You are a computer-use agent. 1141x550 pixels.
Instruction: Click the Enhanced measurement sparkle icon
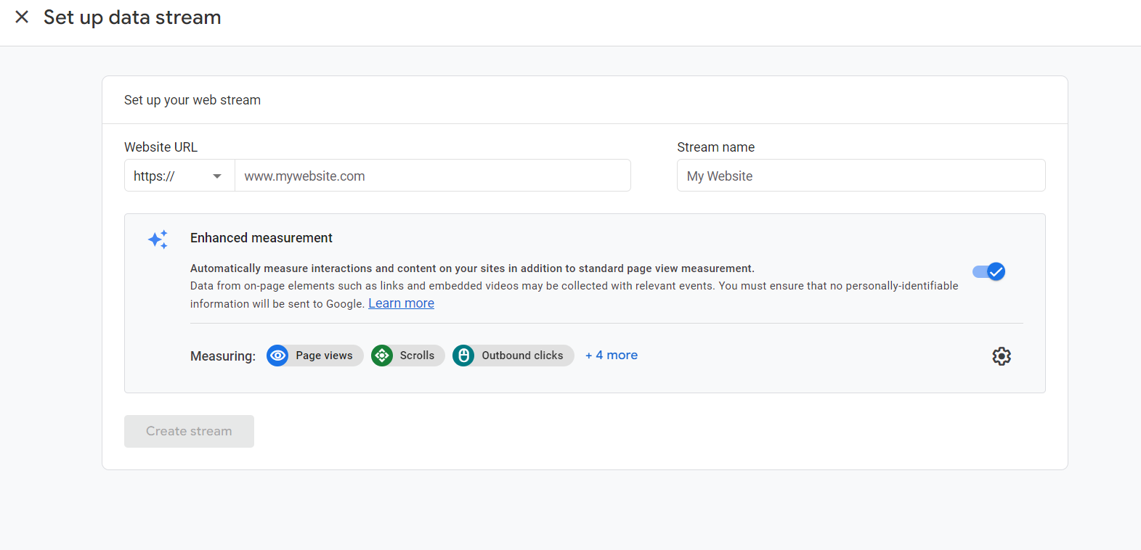click(158, 239)
